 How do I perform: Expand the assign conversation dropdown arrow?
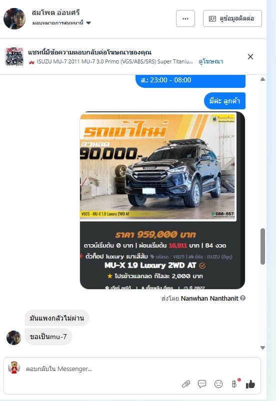[88, 23]
